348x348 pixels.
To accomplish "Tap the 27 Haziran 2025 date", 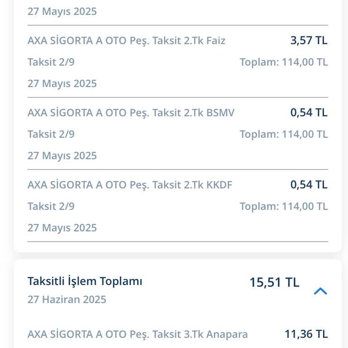I will [x=67, y=300].
